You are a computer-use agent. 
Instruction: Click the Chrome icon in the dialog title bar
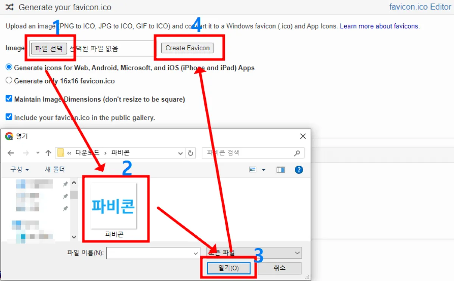point(8,137)
